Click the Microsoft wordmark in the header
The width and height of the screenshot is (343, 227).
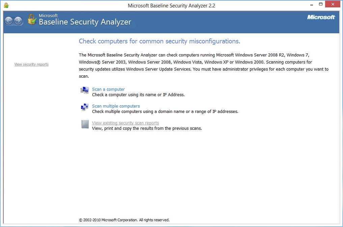tap(321, 17)
